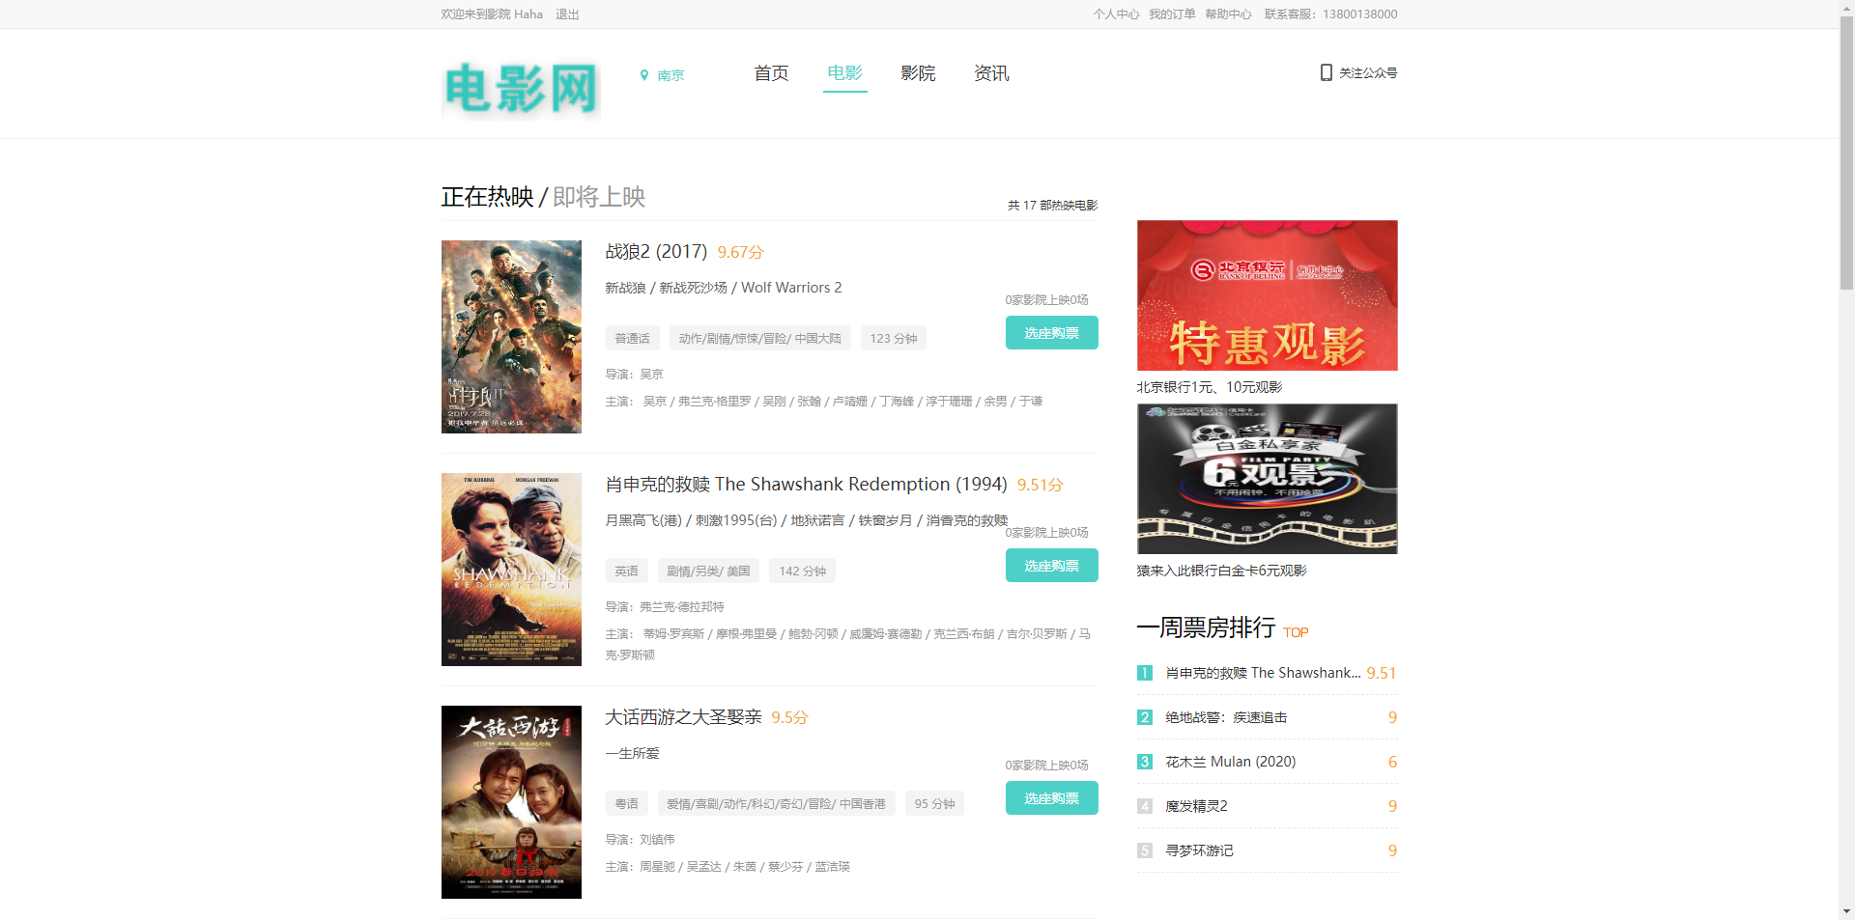Click the 142 分钟 duration tag
1855x920 pixels.
tap(802, 571)
